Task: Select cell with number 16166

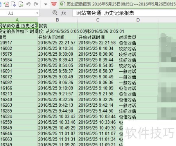Action: (19, 88)
